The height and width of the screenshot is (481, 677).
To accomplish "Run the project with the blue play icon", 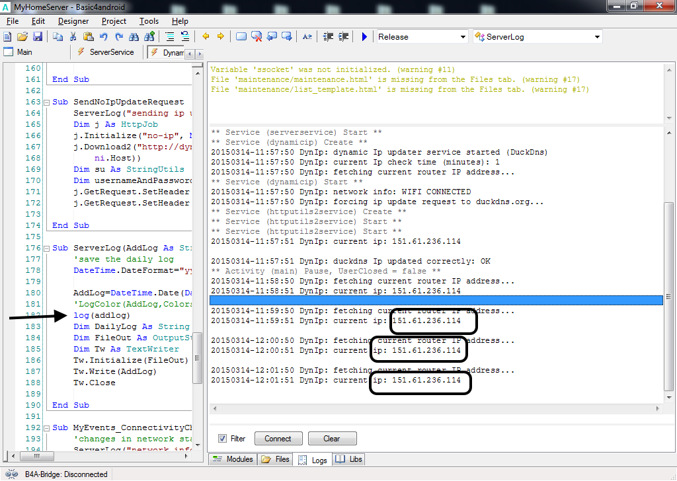I will (x=364, y=37).
